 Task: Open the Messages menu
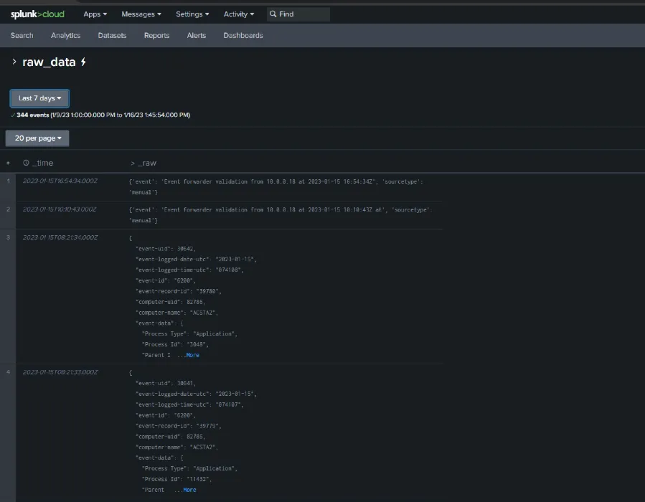[x=141, y=14]
